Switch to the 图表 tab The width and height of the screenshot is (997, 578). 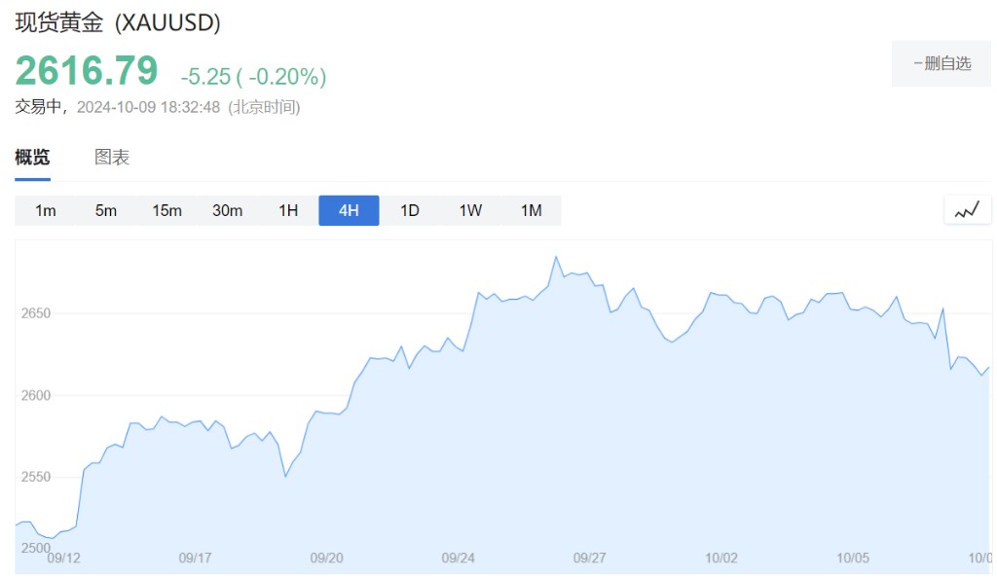[112, 158]
